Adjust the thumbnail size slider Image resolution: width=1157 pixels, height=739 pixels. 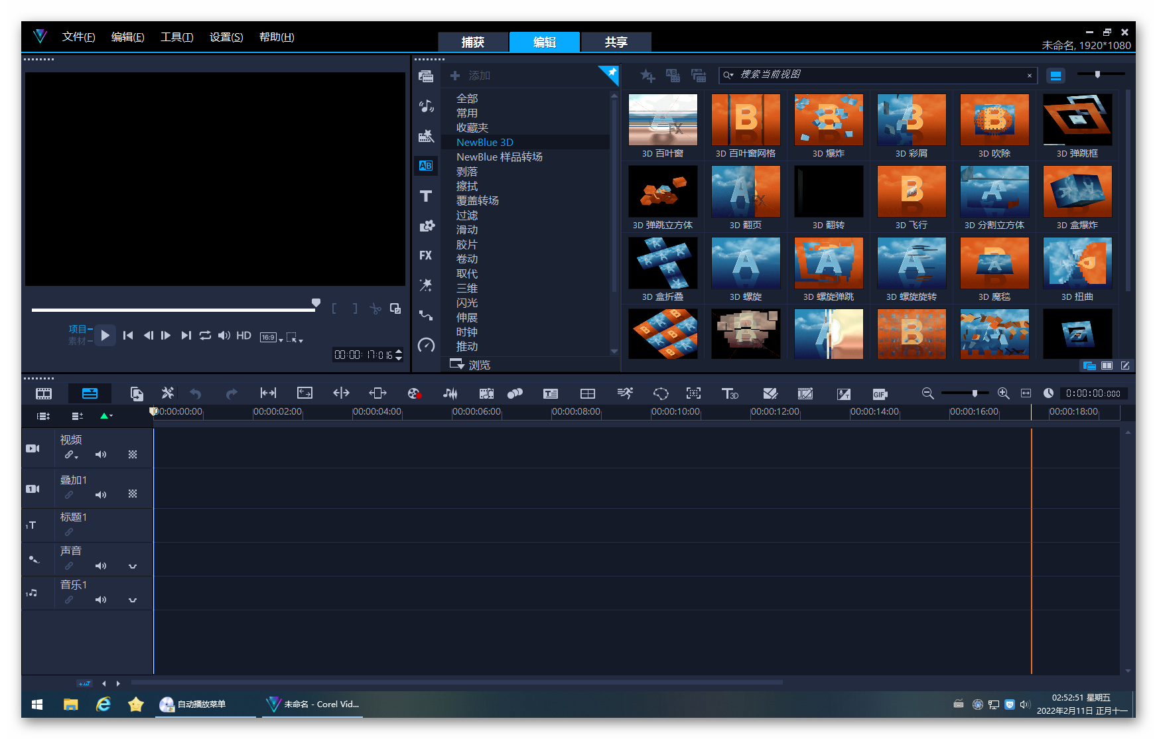point(1097,74)
